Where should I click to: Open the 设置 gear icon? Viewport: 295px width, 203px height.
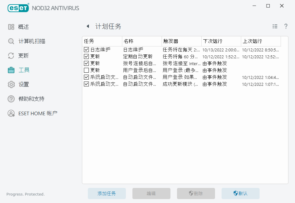(x=11, y=84)
